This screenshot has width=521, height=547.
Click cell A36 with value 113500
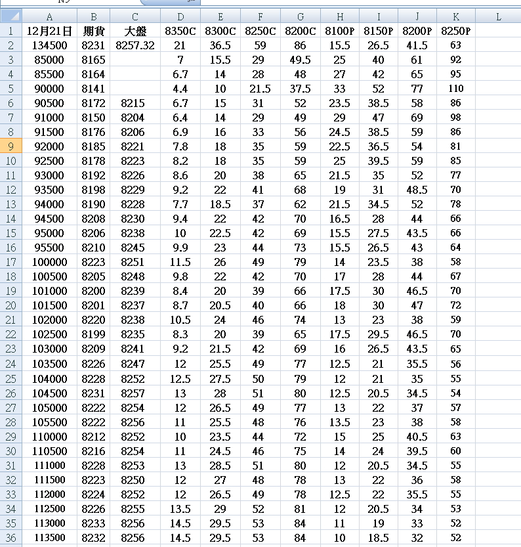[49, 538]
